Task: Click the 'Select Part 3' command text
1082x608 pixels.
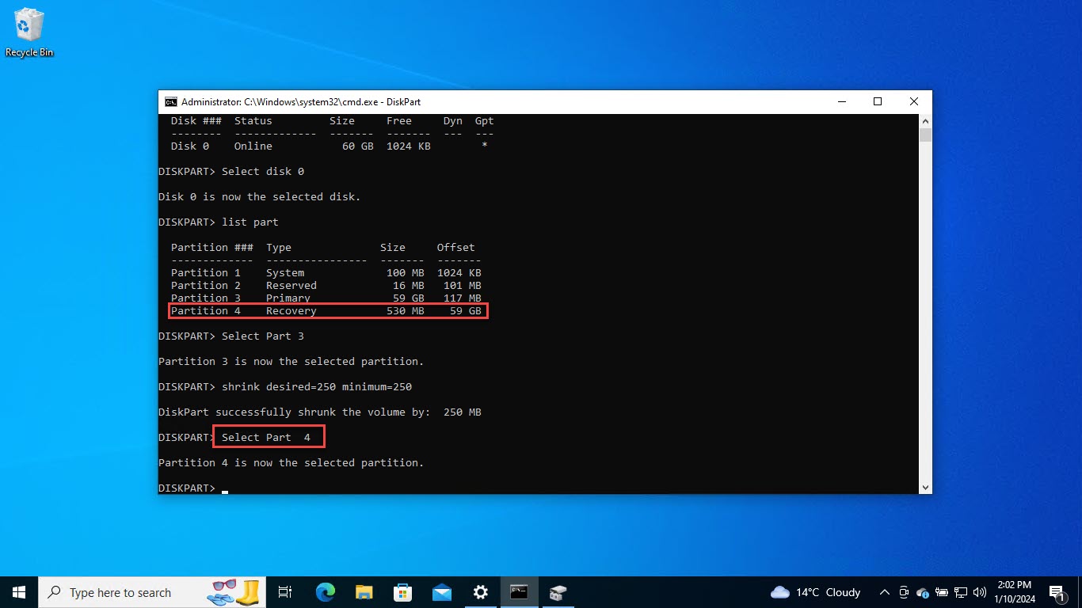Action: tap(263, 336)
